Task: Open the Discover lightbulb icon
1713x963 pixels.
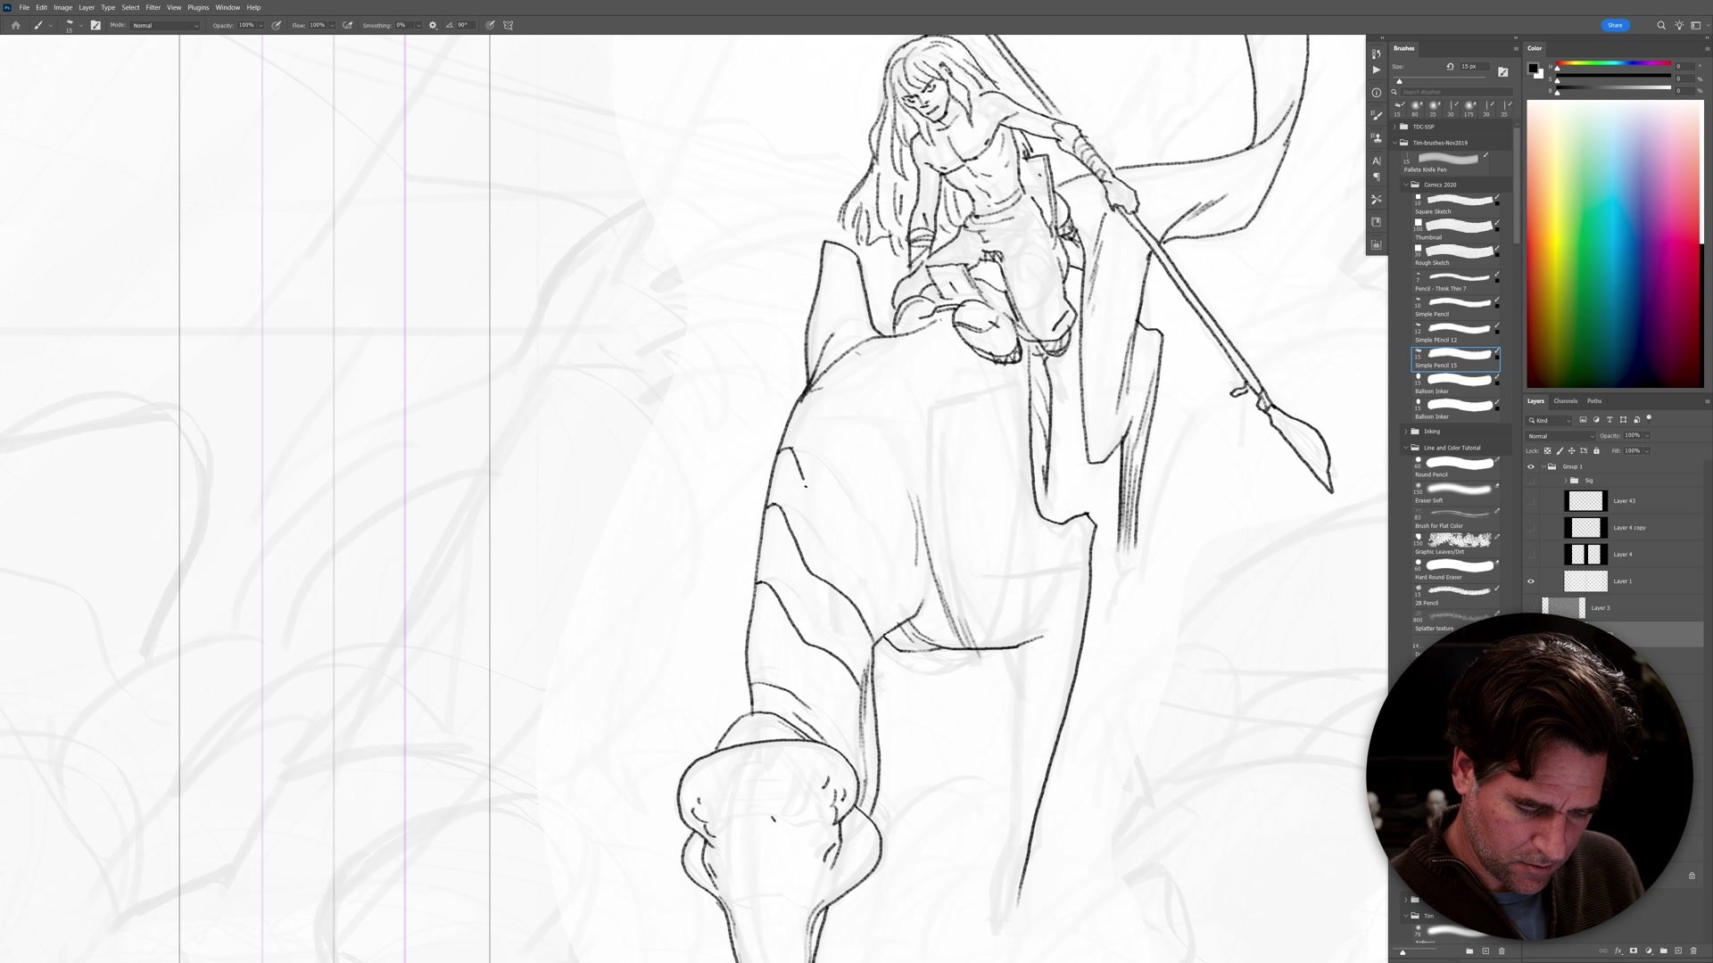Action: [x=1679, y=25]
